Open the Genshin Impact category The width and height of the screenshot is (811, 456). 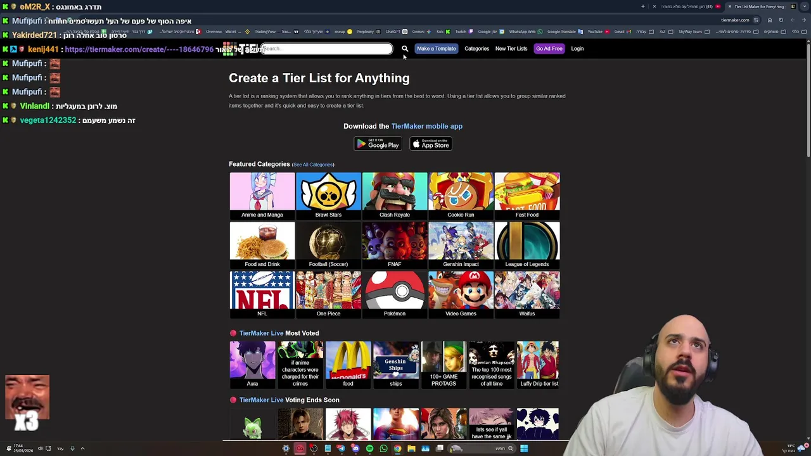coord(461,245)
